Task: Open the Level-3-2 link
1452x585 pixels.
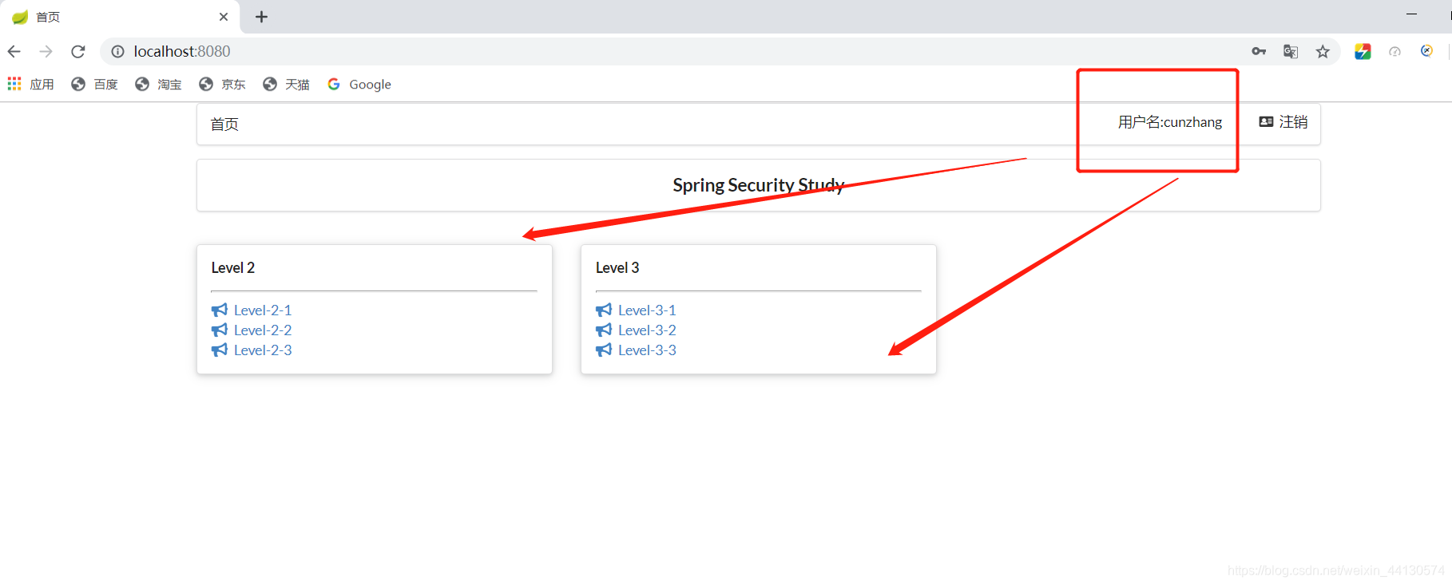Action: click(x=647, y=330)
